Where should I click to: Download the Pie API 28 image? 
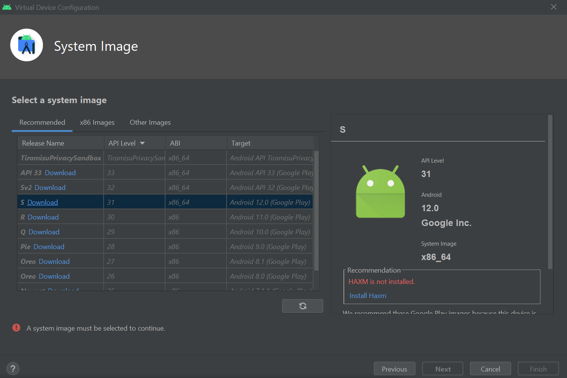[x=49, y=246]
